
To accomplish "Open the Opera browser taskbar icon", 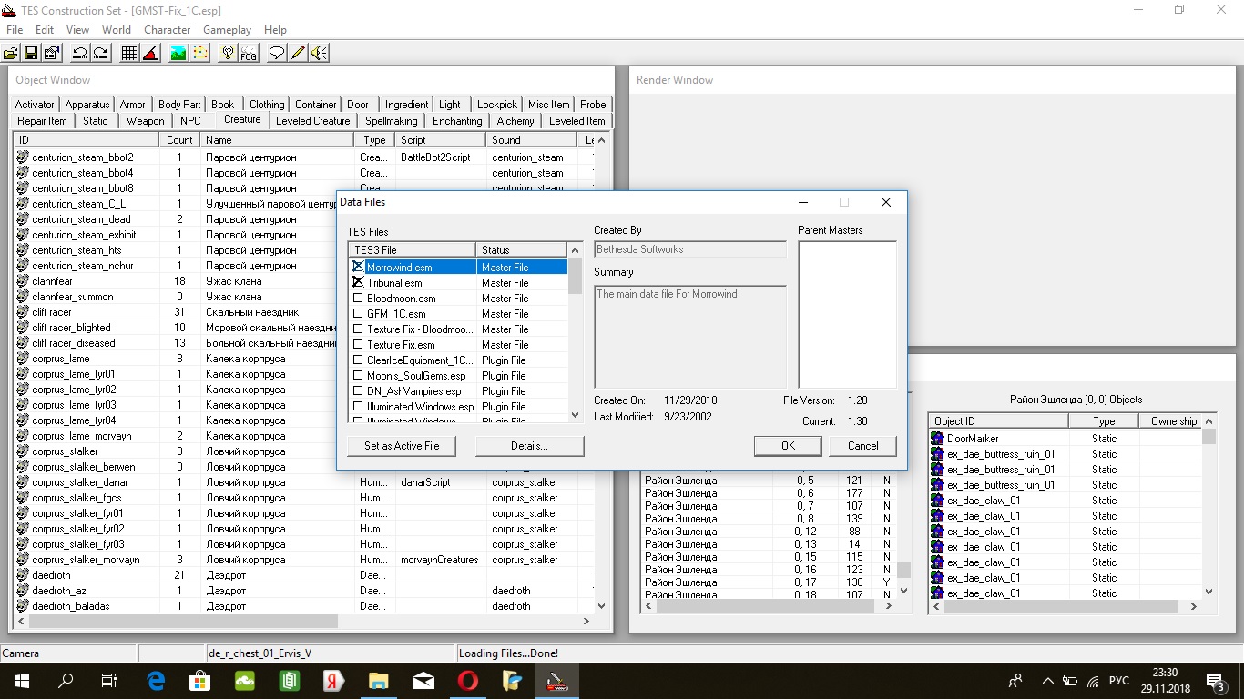I will point(467,681).
